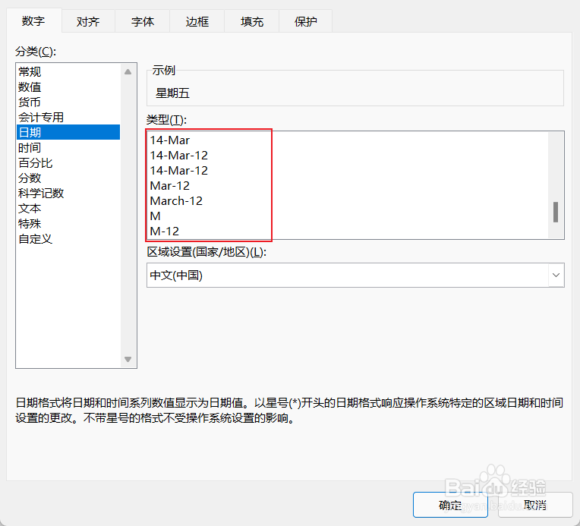Viewport: 580px width, 526px height.
Task: Select the 文本 category
Action: click(68, 208)
